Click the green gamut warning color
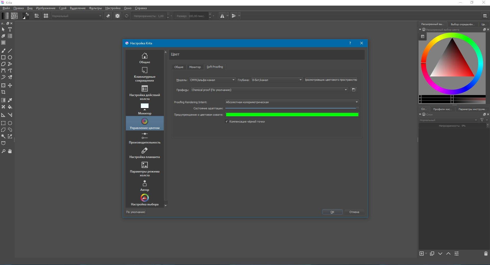 pos(292,115)
